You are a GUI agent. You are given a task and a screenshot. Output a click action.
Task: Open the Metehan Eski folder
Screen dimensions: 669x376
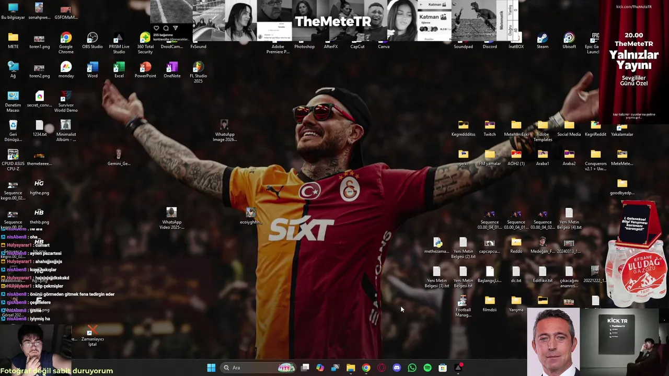(516, 128)
